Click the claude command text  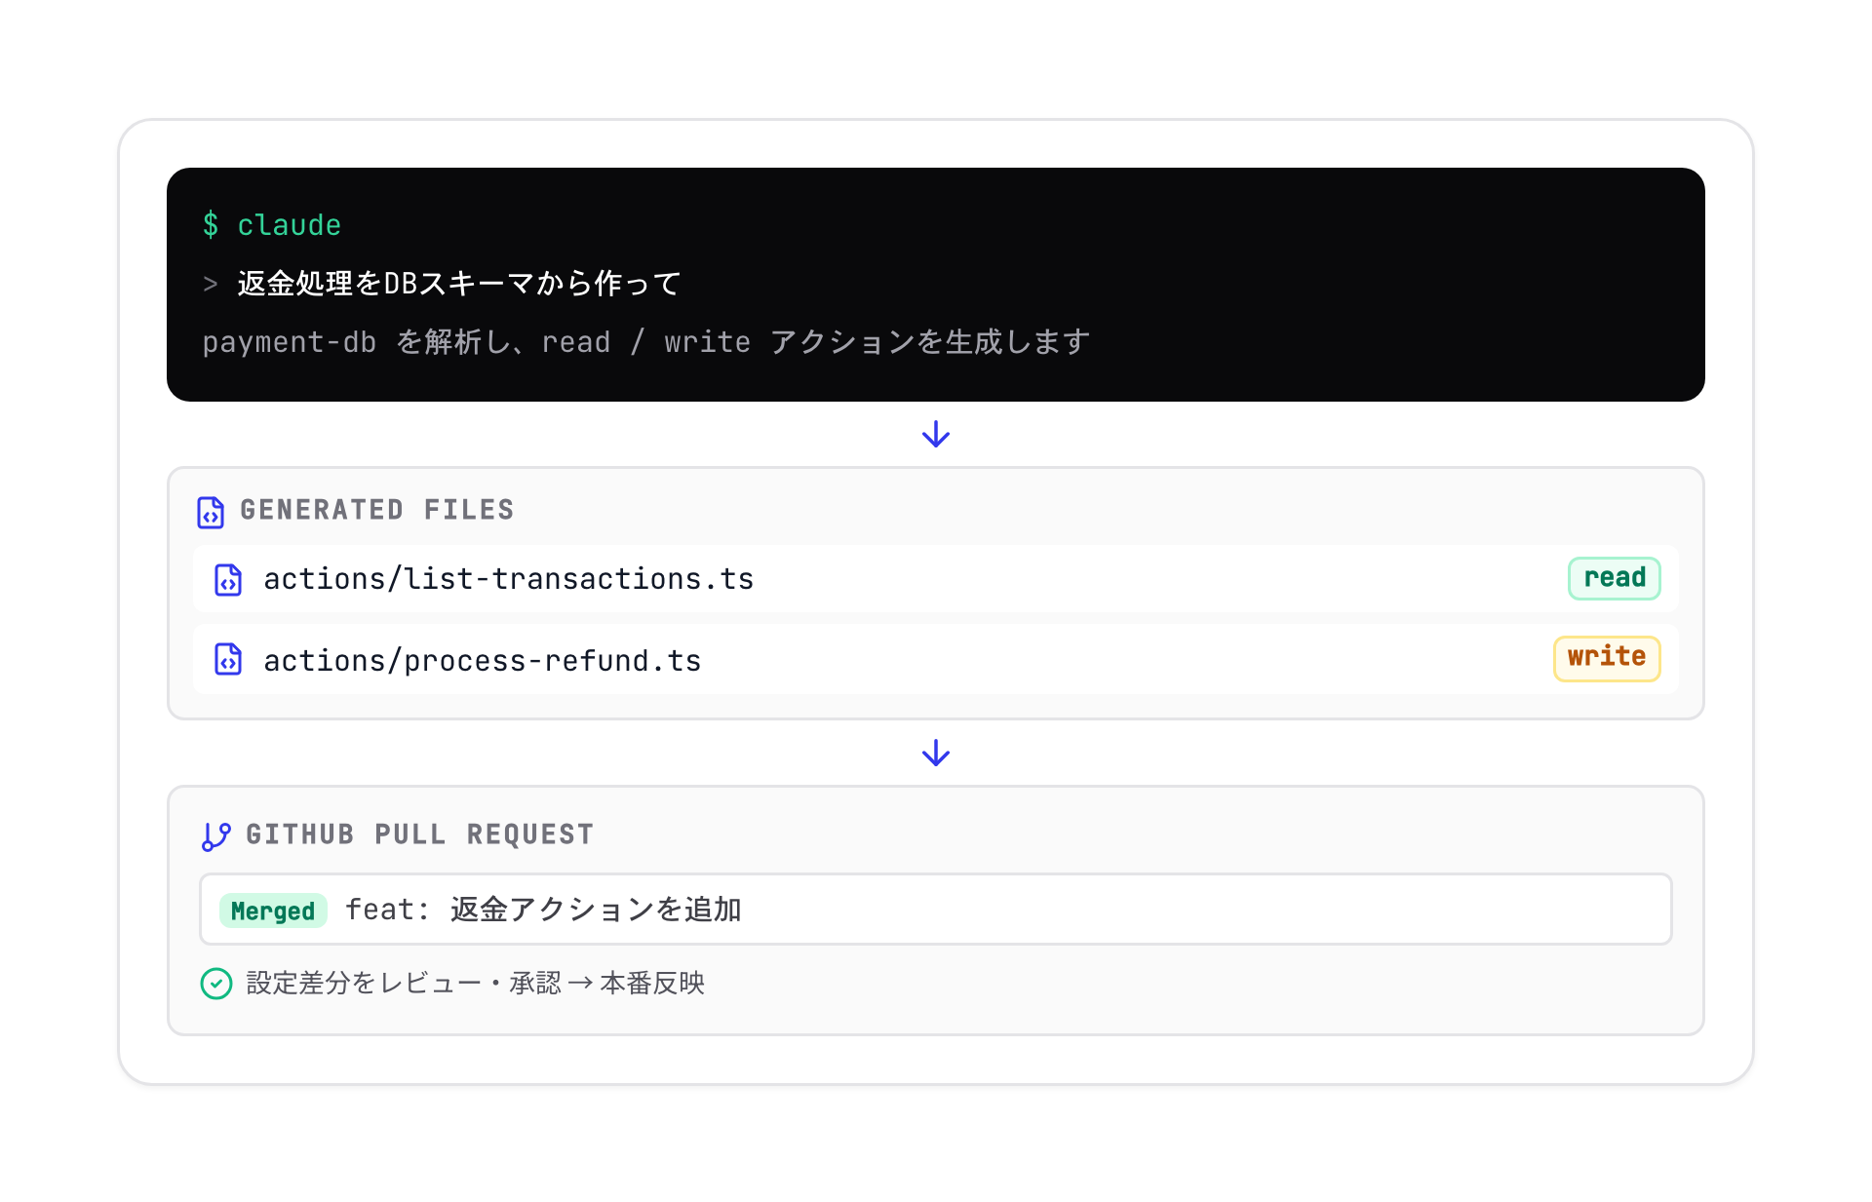coord(290,225)
